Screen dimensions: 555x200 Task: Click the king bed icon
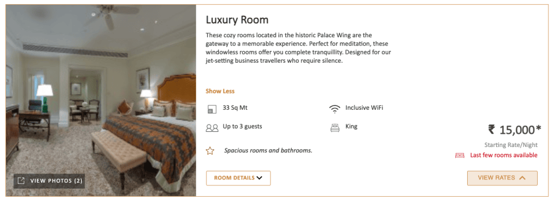tap(334, 128)
